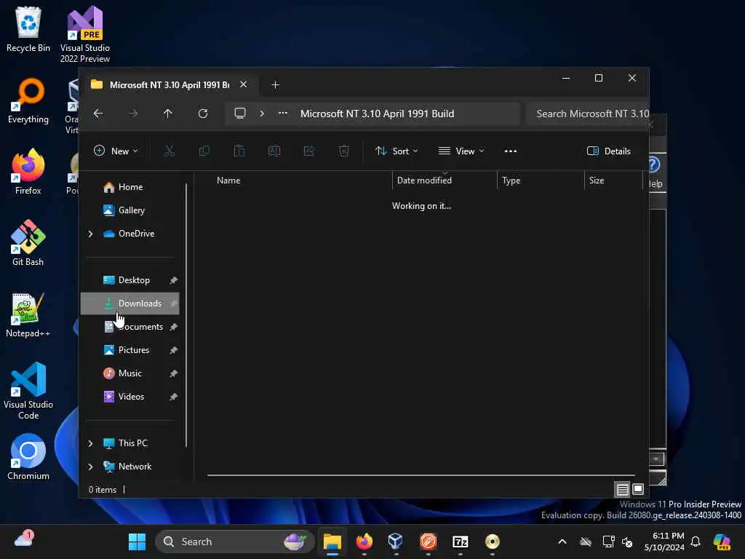745x559 pixels.
Task: Expand the OneDrive tree node
Action: click(x=90, y=234)
